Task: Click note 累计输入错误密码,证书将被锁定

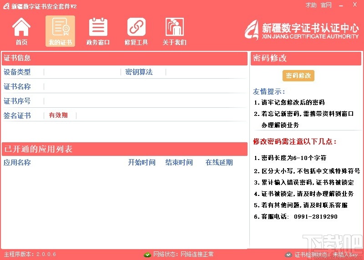Action: pos(304,182)
